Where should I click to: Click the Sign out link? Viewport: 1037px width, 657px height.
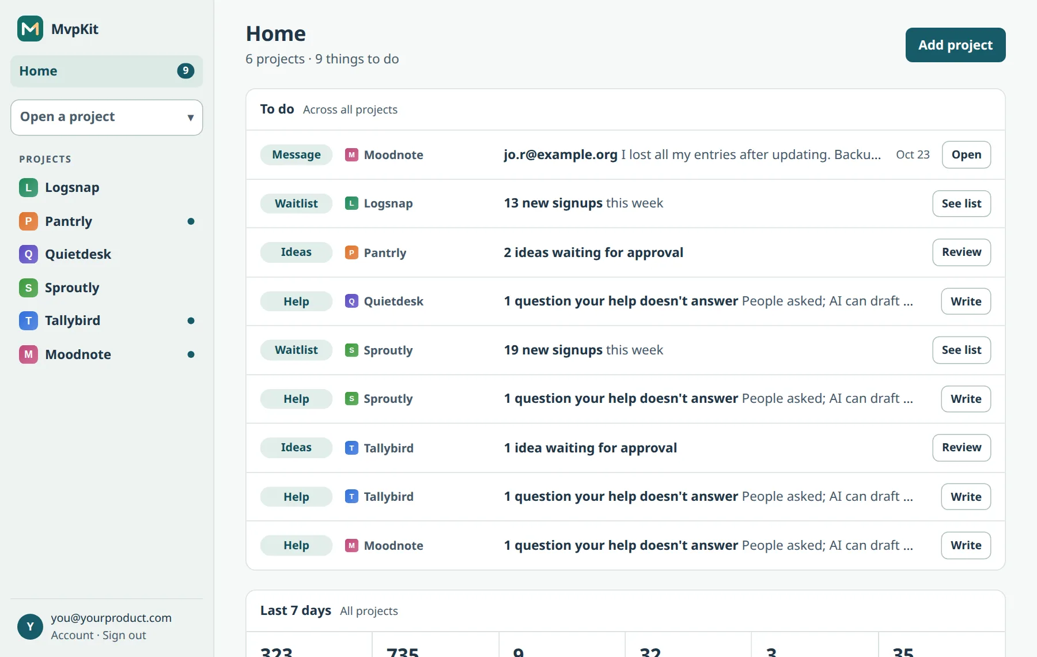(x=124, y=635)
